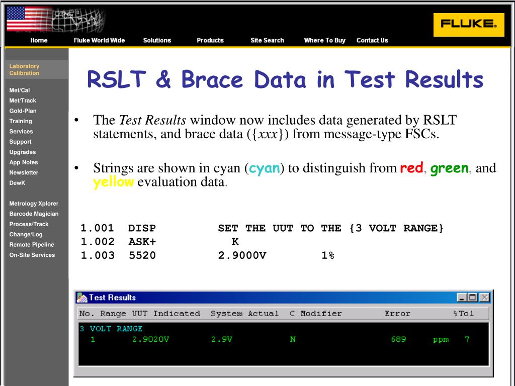The height and width of the screenshot is (386, 515).
Task: Click procedure step '1.003 5520'
Action: click(118, 255)
